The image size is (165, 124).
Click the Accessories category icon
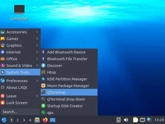[x=3, y=32]
